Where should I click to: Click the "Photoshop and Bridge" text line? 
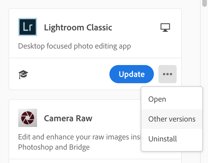tap(54, 147)
